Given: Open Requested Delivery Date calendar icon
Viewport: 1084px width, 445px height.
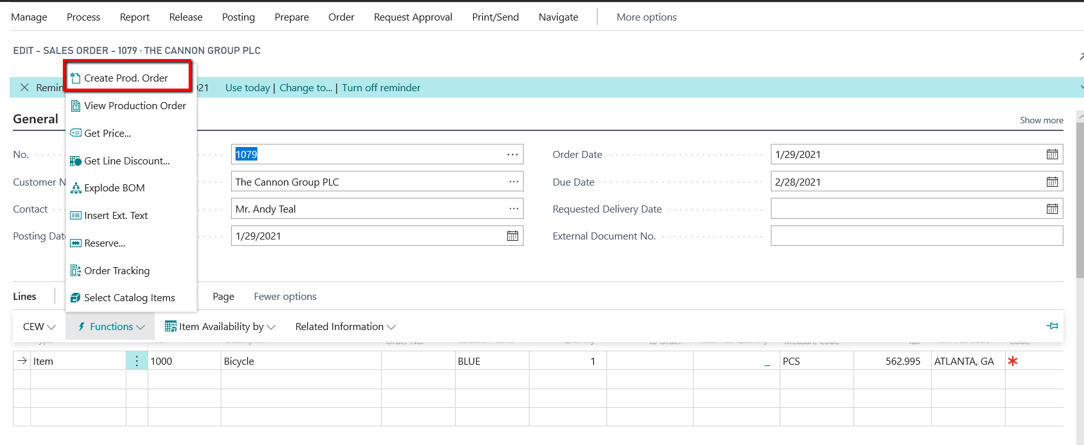Looking at the screenshot, I should coord(1052,209).
